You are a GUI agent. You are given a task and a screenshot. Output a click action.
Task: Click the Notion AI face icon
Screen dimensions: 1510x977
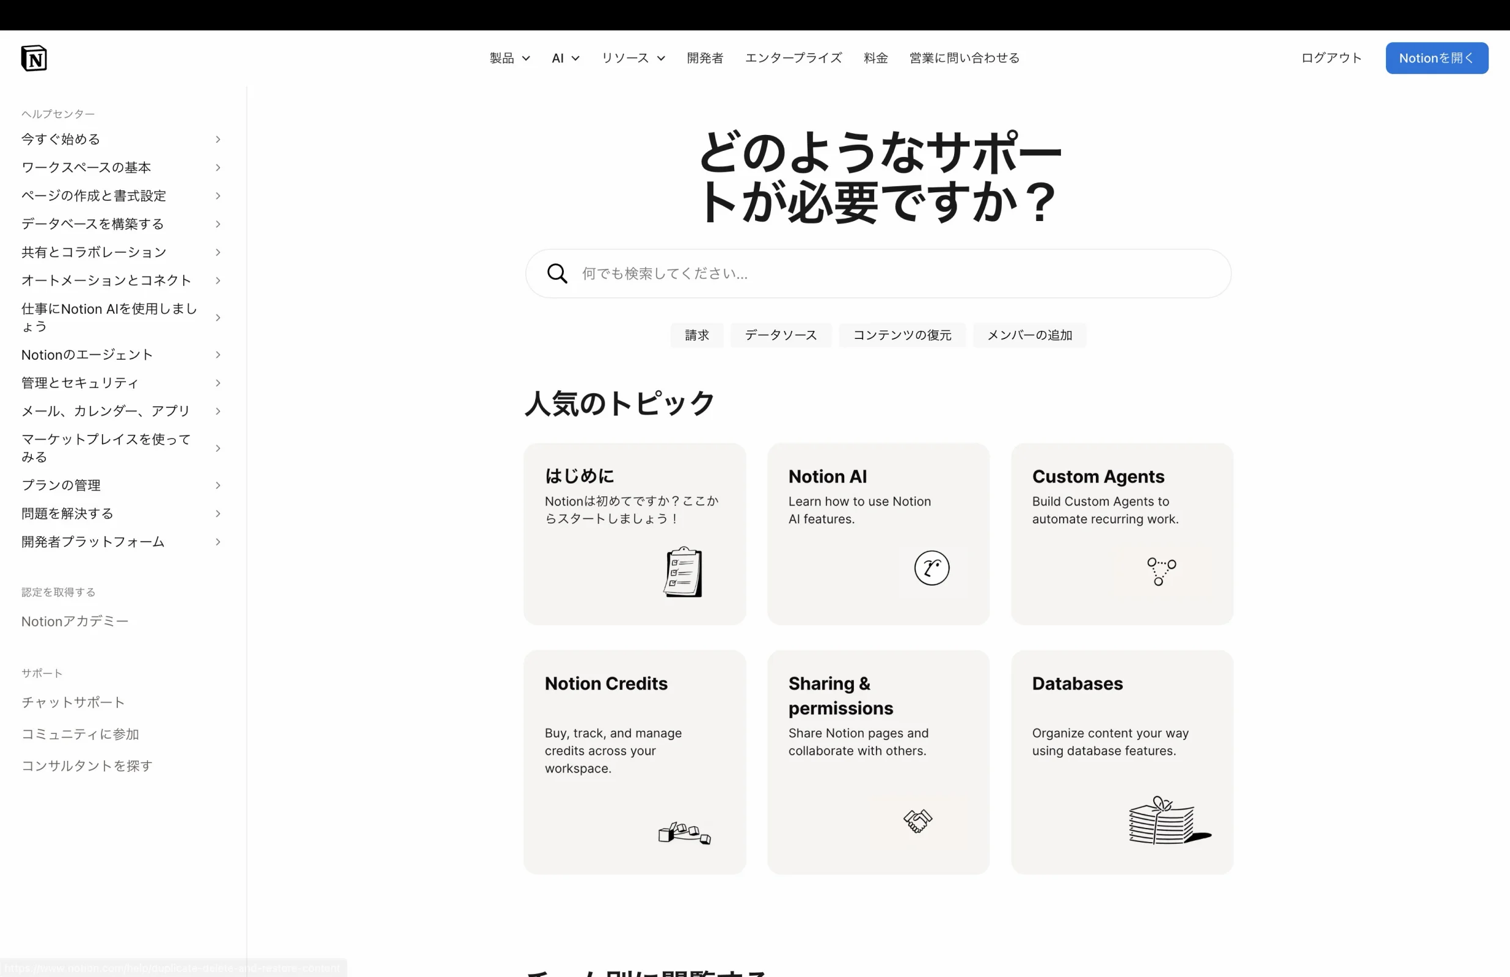click(x=932, y=568)
